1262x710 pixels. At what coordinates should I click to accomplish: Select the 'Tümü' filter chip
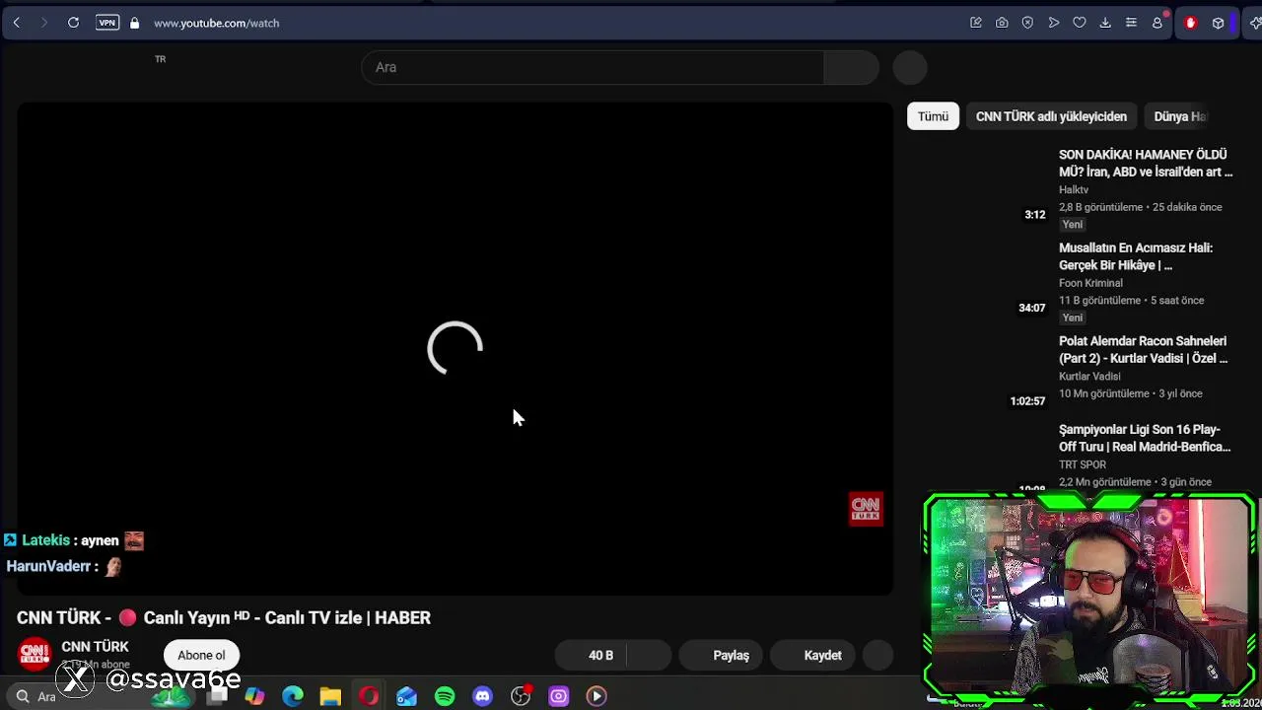click(933, 116)
